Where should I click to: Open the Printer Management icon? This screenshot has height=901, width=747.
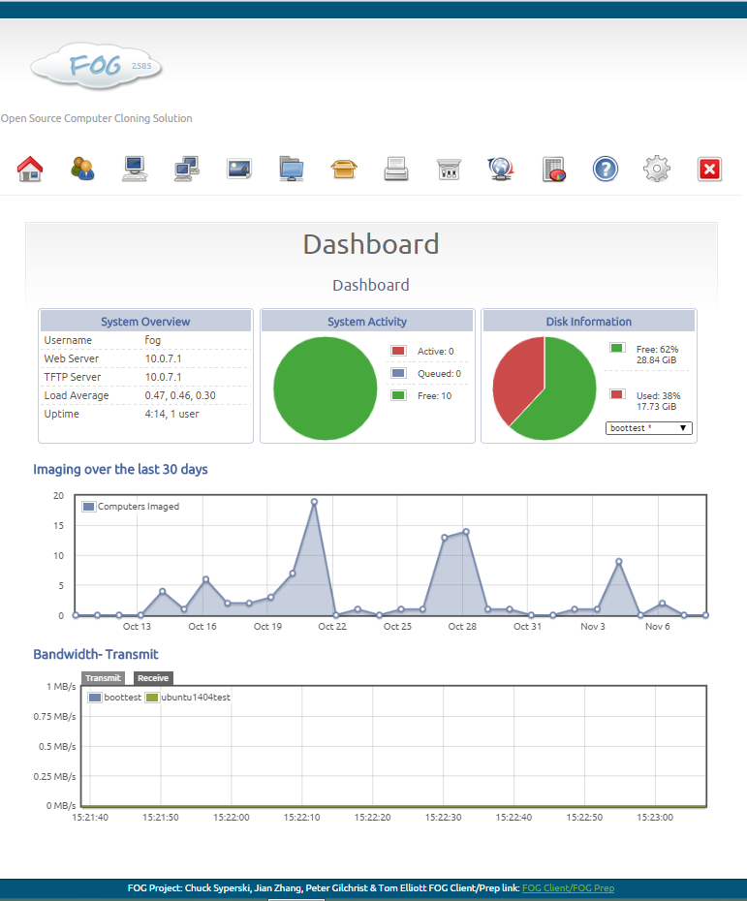coord(396,169)
